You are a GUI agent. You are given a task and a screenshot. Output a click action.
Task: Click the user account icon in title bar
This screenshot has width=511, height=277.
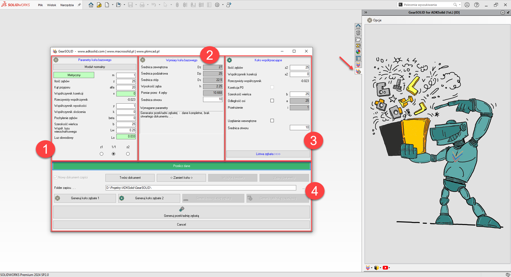pyautogui.click(x=467, y=5)
